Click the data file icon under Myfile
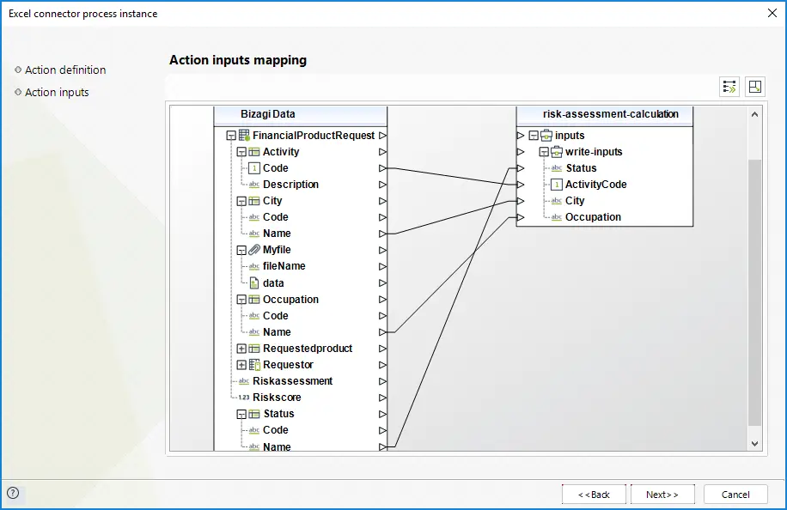787x510 pixels. point(254,282)
